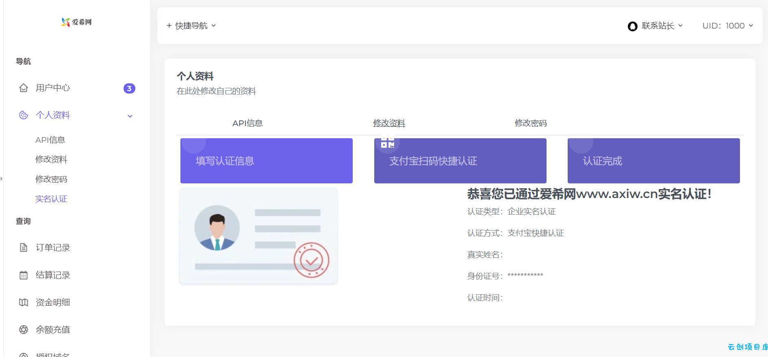Click the plus icon beside 快捷导航
This screenshot has width=768, height=357.
pyautogui.click(x=169, y=26)
